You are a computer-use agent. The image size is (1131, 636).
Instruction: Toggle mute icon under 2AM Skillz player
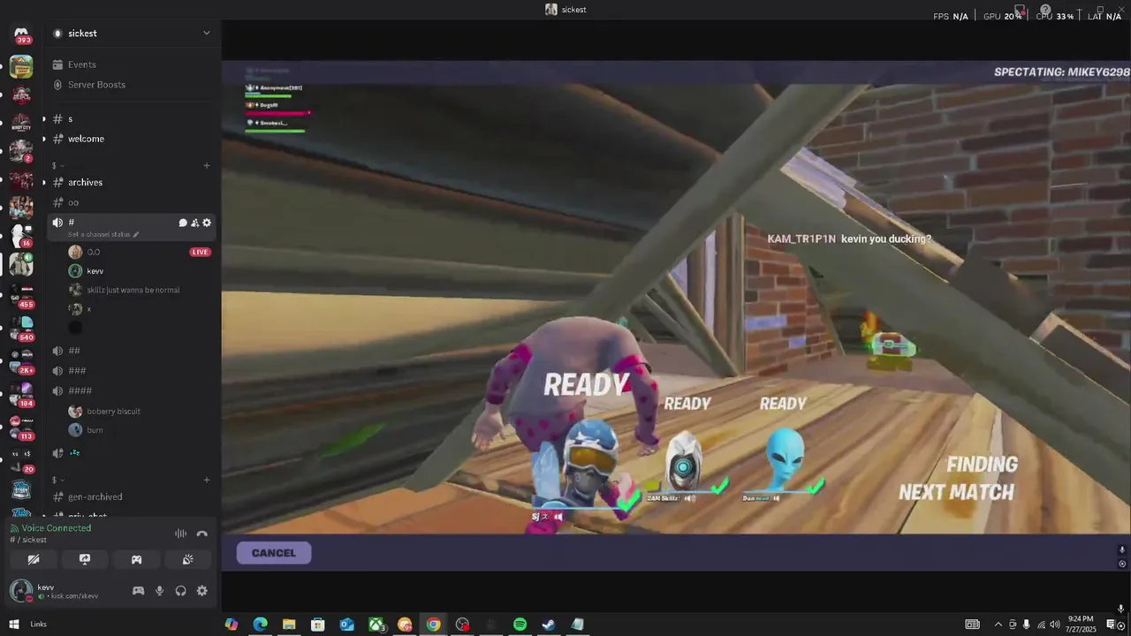point(690,498)
